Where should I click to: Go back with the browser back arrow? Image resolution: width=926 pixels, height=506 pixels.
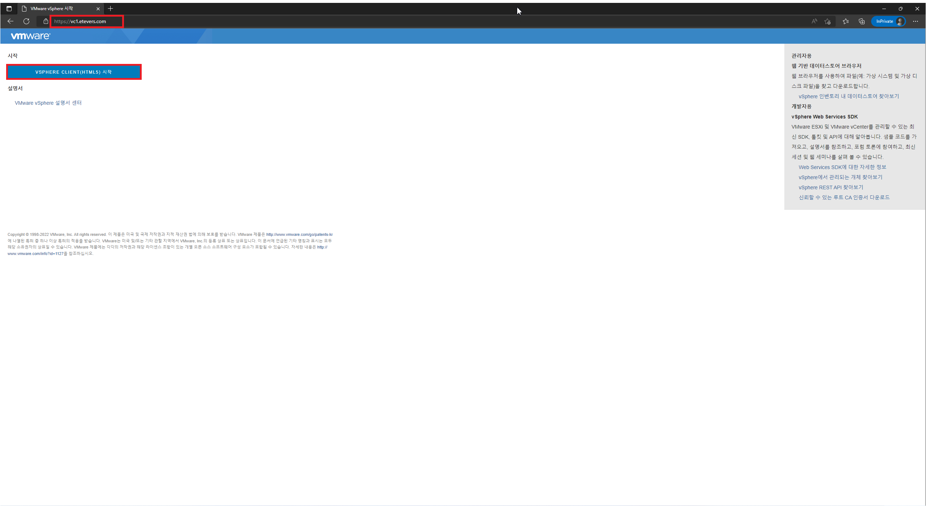click(10, 21)
